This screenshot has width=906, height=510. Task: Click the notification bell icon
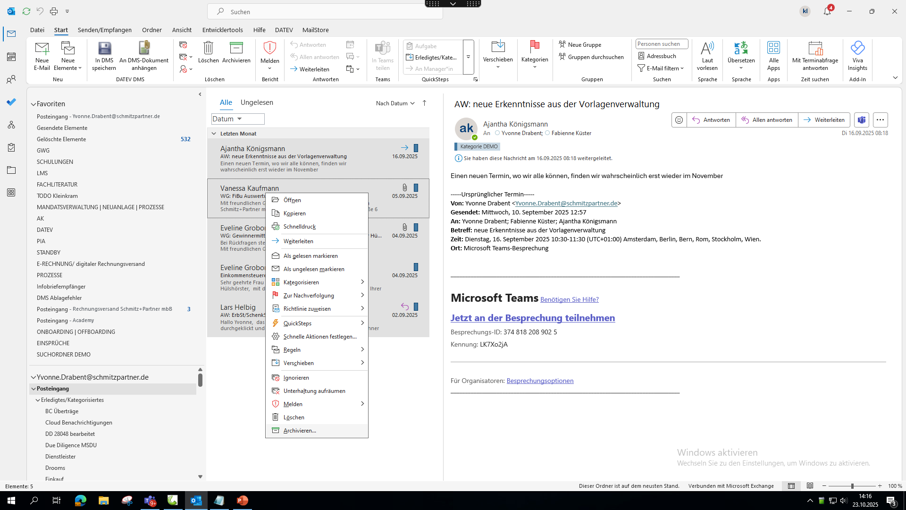(x=827, y=11)
